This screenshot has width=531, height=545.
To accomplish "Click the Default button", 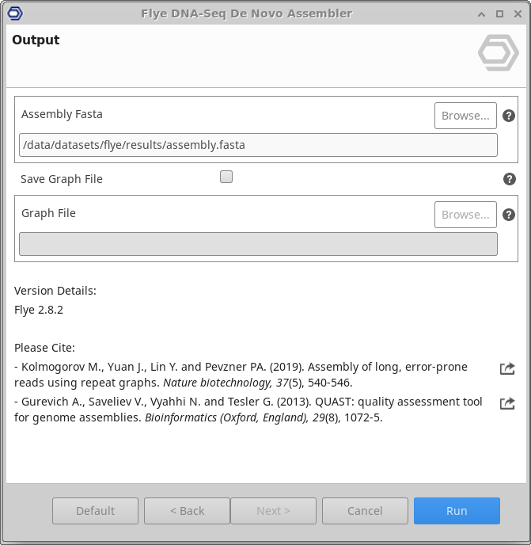I will point(95,511).
